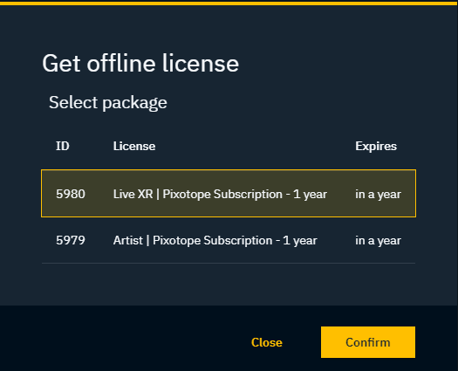The image size is (458, 371).
Task: Confirm the selected offline license package
Action: point(368,342)
